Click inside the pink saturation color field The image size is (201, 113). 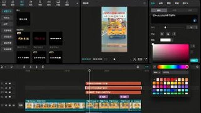(171, 53)
